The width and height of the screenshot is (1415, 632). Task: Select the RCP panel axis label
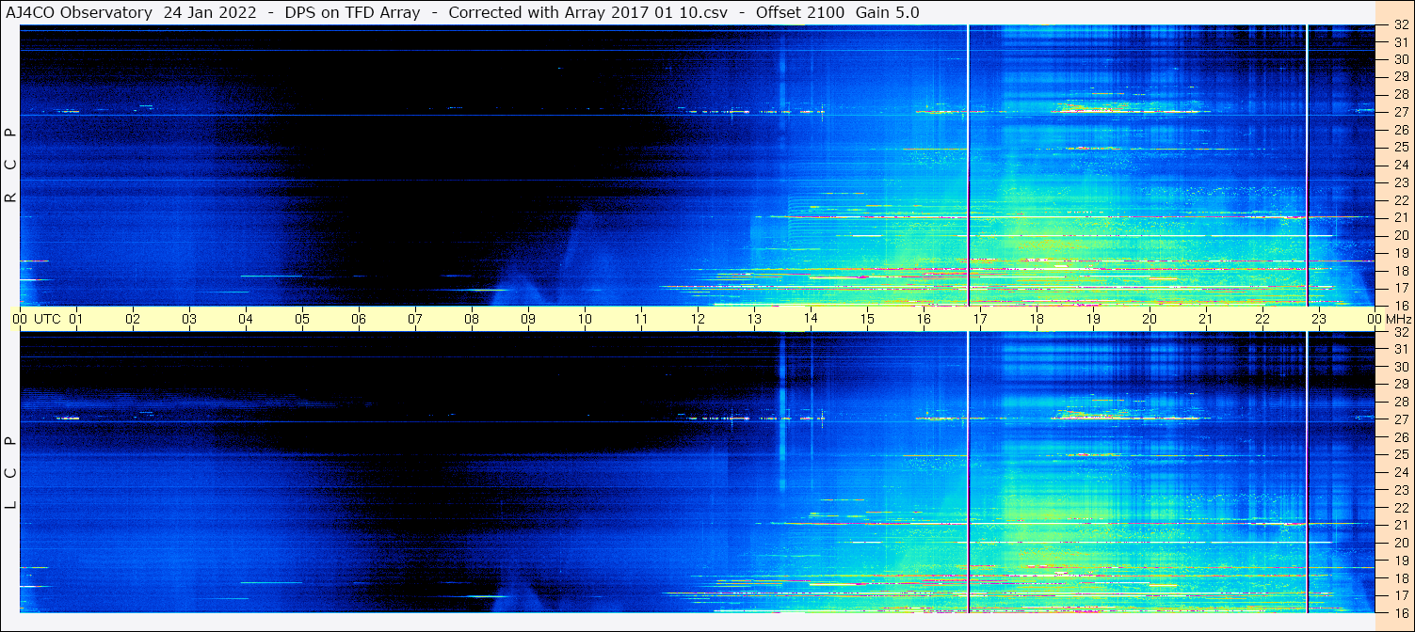[11, 166]
